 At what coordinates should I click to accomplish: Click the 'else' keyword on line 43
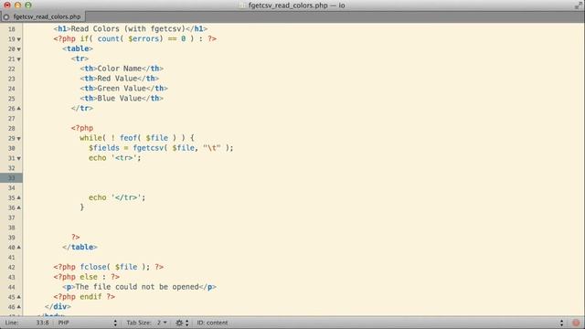point(89,277)
